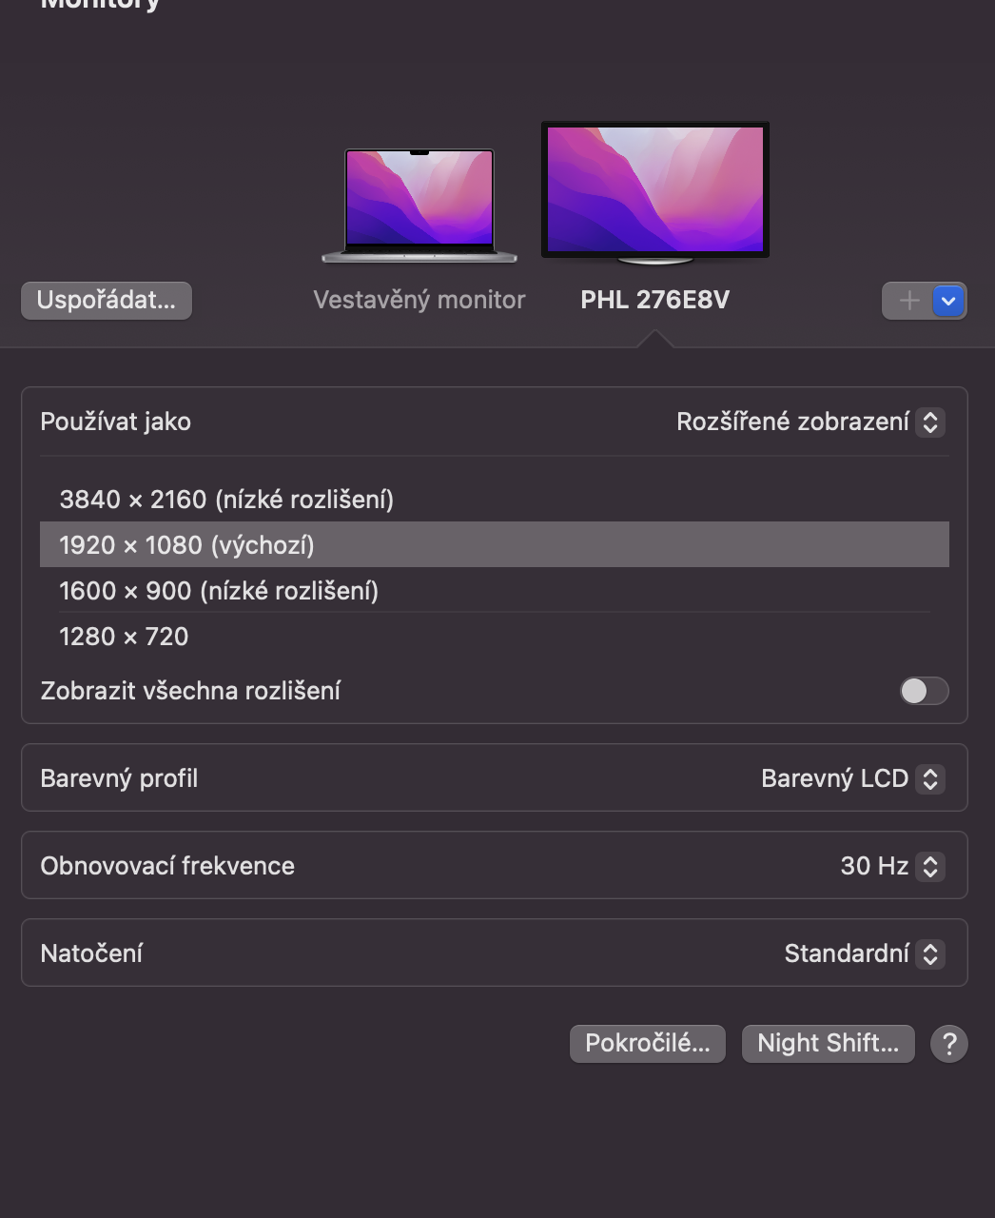Click the help question mark button

pyautogui.click(x=948, y=1044)
